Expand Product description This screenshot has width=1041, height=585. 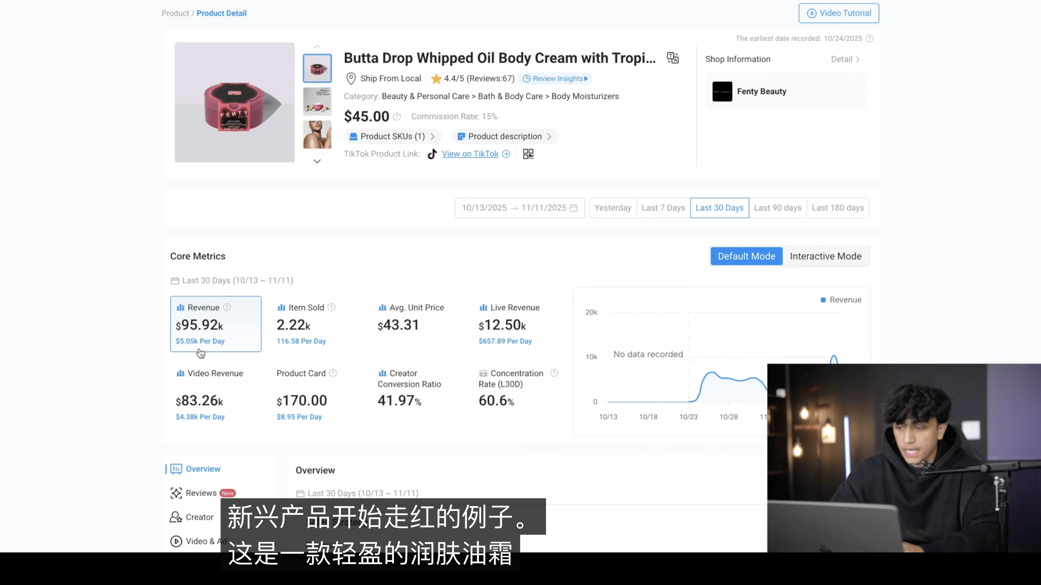click(505, 137)
